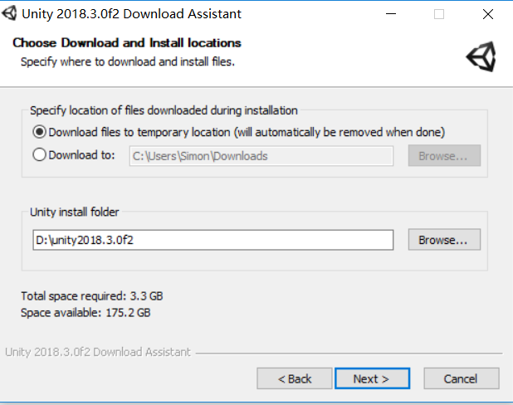Click the disabled Browse button for downloads

444,156
